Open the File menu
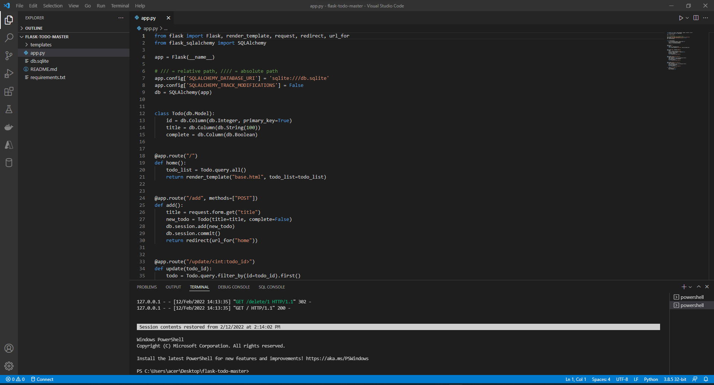Screen dimensions: 714x385 20,6
